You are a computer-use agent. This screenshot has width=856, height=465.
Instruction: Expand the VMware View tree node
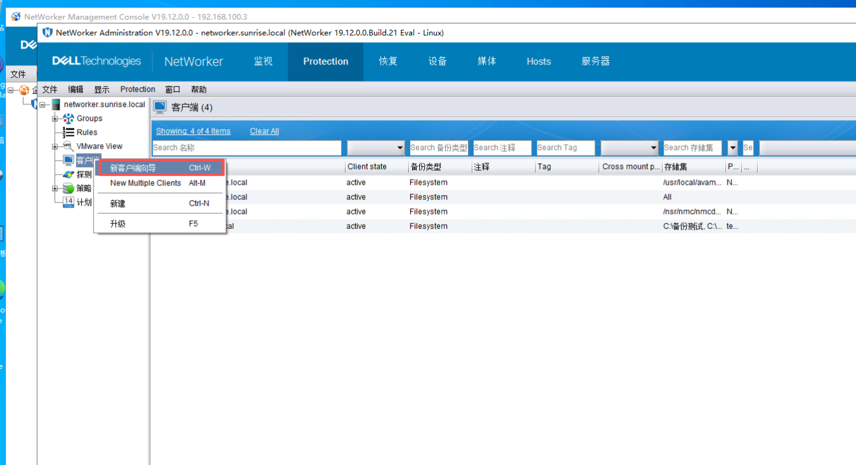[55, 146]
